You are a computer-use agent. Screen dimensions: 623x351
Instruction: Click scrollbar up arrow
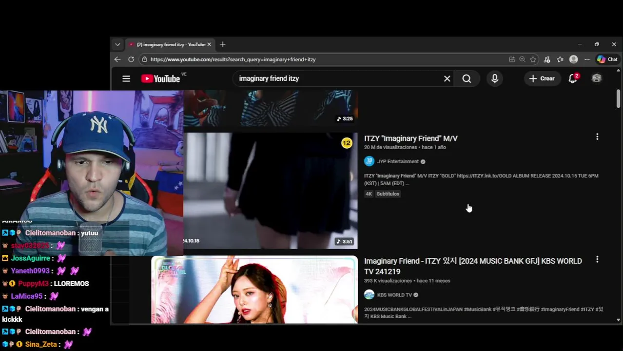(x=619, y=71)
